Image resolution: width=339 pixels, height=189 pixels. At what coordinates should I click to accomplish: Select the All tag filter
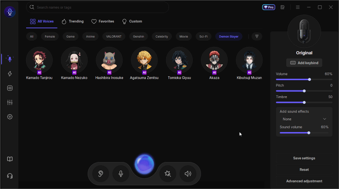click(31, 36)
